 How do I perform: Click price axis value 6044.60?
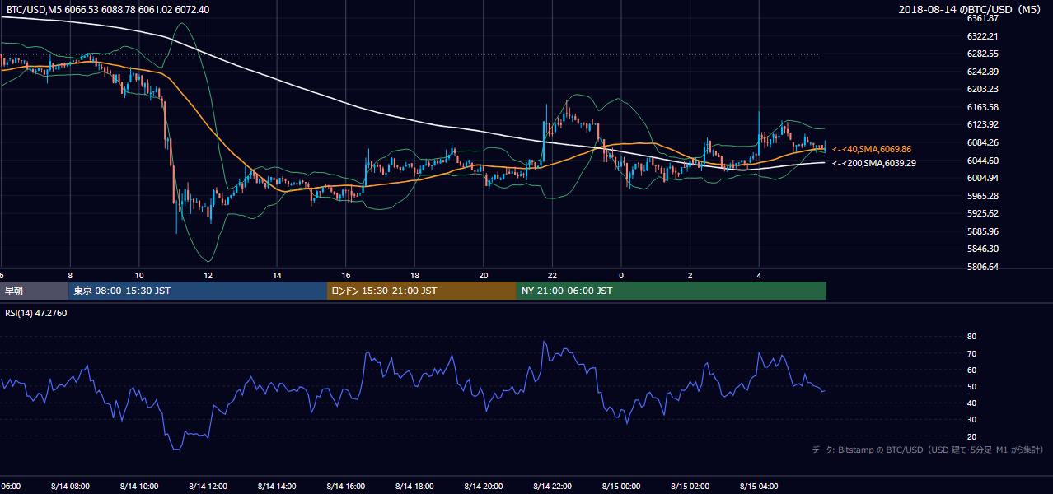[983, 161]
